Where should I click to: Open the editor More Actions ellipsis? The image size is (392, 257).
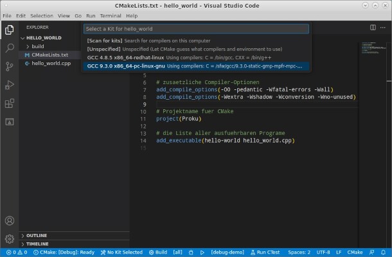click(x=383, y=28)
